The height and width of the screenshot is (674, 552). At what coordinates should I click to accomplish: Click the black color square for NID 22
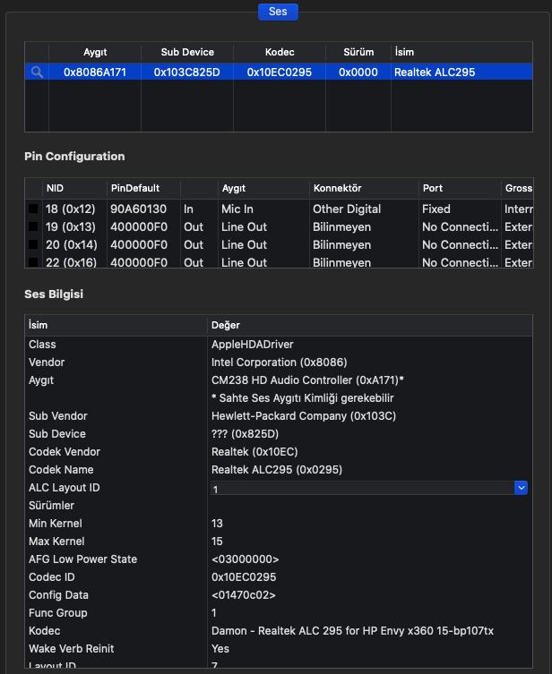32,262
